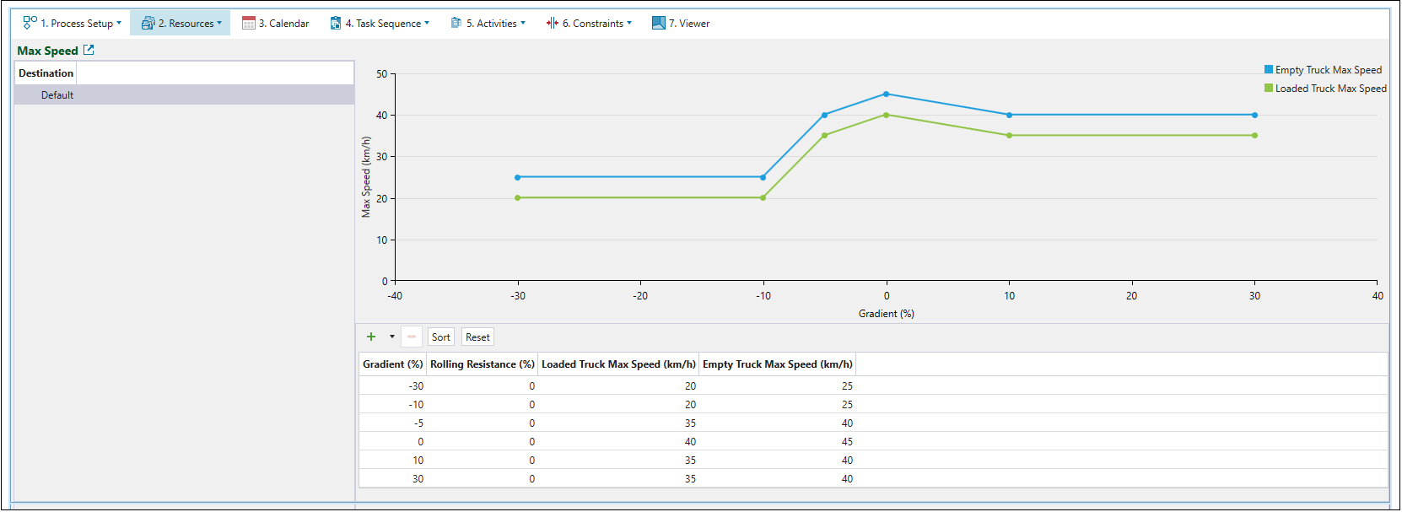Click the Sort button
This screenshot has height=512, width=1402.
pyautogui.click(x=441, y=337)
